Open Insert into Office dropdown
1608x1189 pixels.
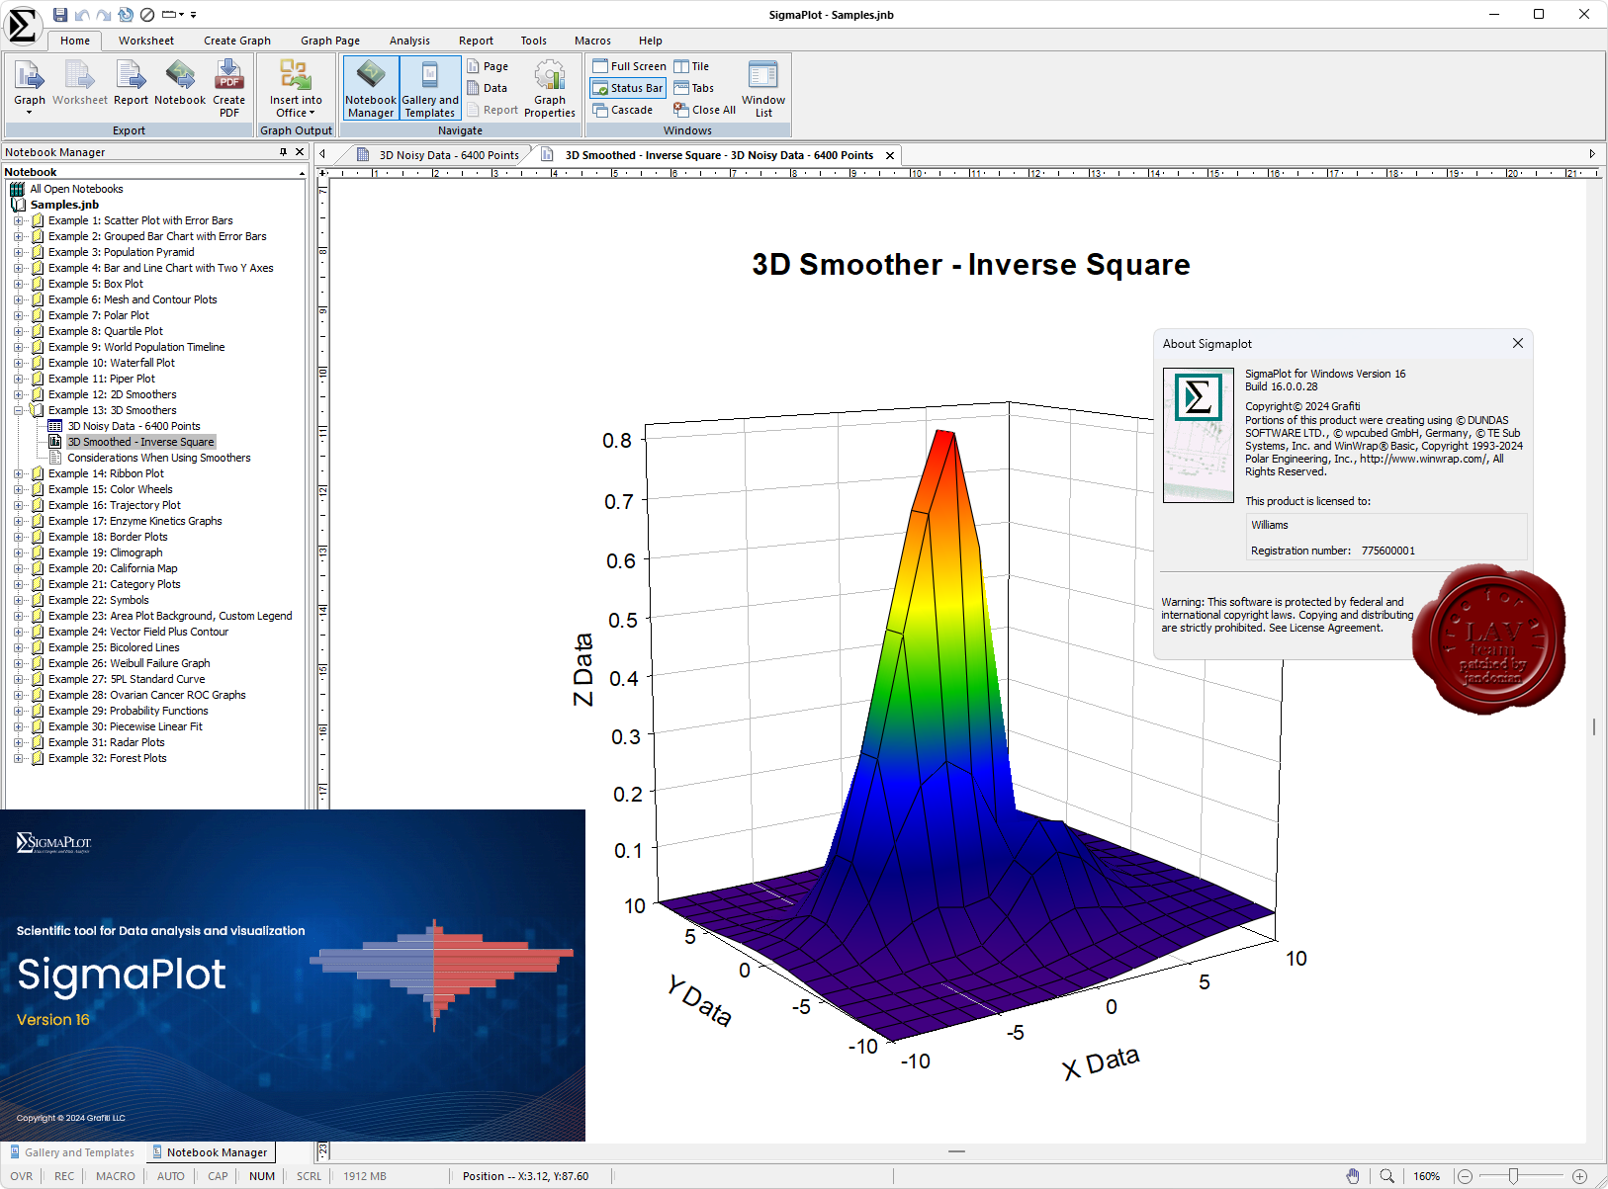pos(296,88)
